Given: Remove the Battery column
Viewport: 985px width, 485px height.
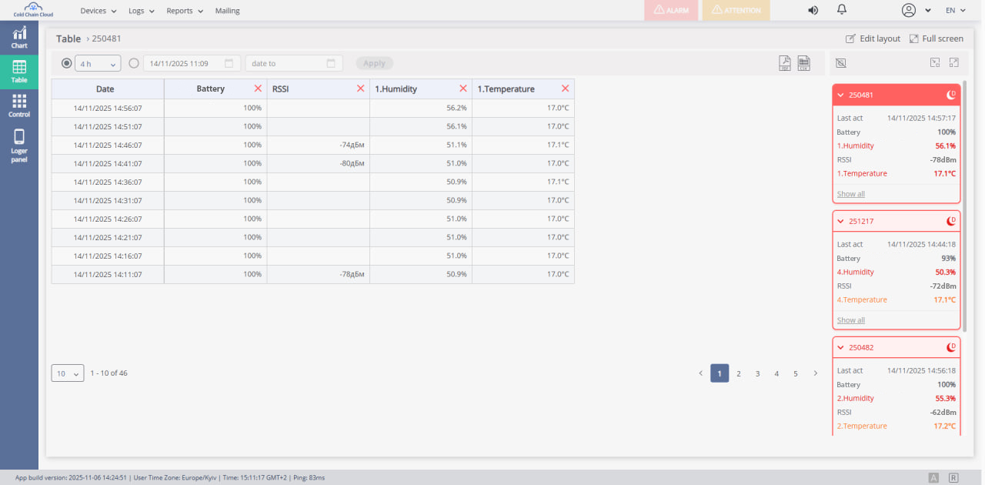Looking at the screenshot, I should tap(258, 89).
